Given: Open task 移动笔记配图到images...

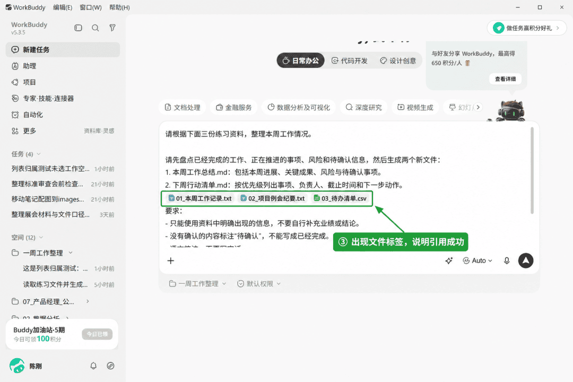Looking at the screenshot, I should [x=63, y=199].
